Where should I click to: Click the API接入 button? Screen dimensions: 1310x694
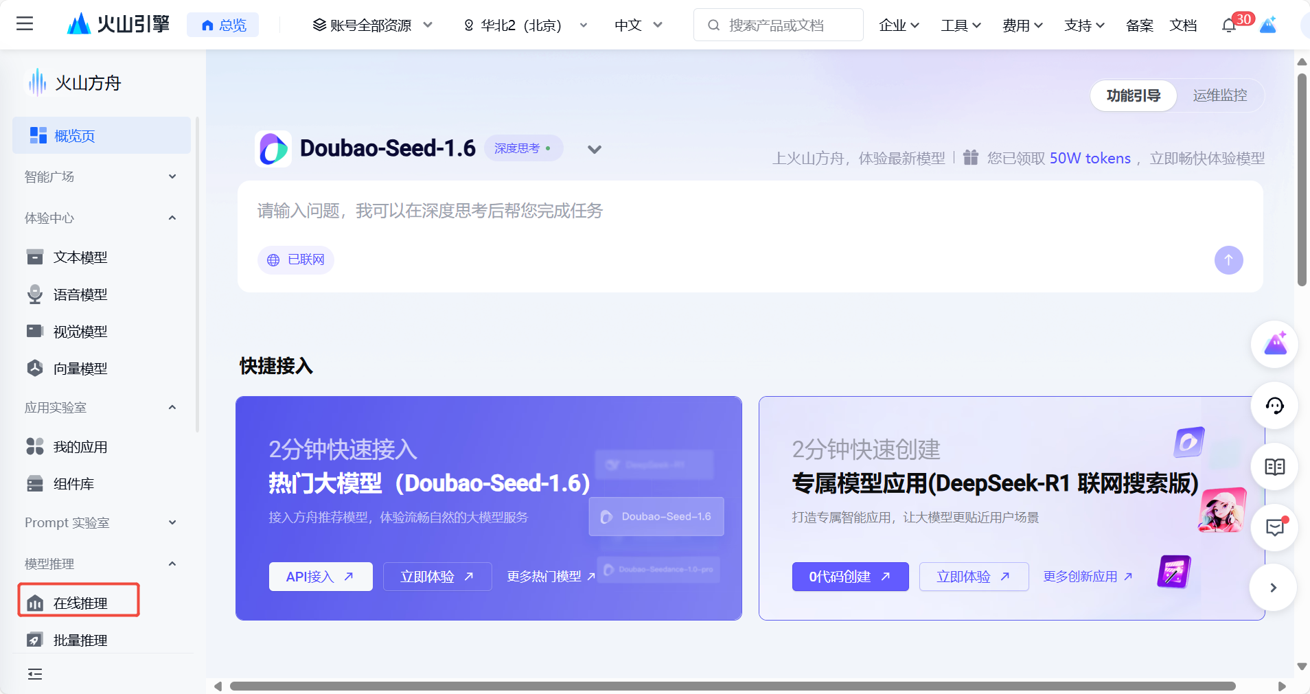pyautogui.click(x=321, y=577)
